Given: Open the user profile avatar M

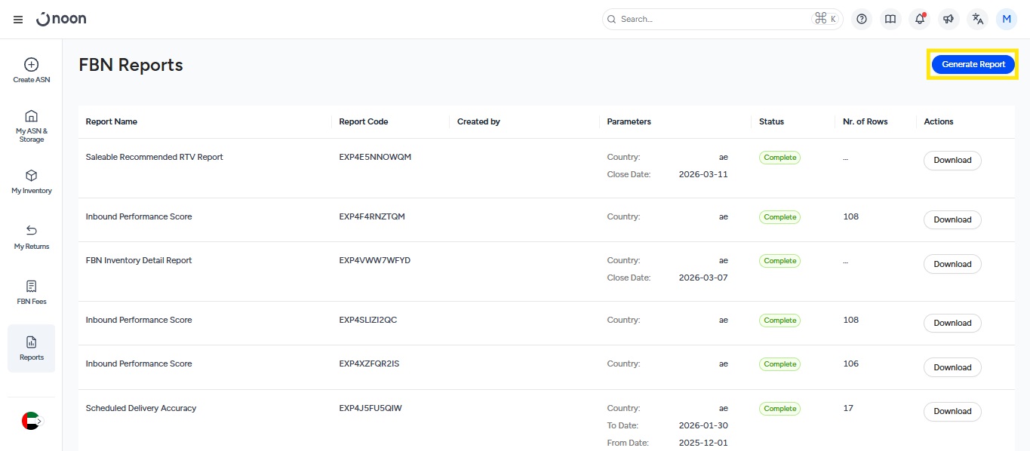Looking at the screenshot, I should pyautogui.click(x=1006, y=20).
